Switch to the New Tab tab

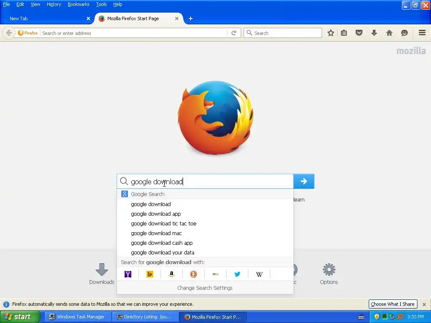pyautogui.click(x=47, y=19)
